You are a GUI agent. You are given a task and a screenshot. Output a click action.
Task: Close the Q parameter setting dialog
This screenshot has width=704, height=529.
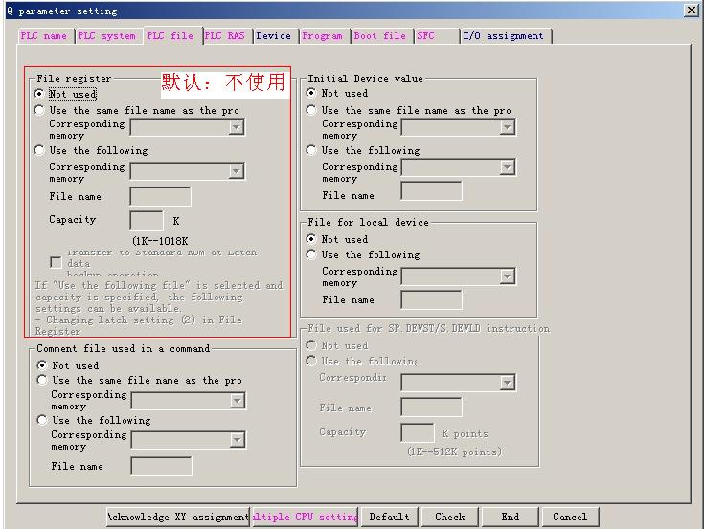click(691, 11)
